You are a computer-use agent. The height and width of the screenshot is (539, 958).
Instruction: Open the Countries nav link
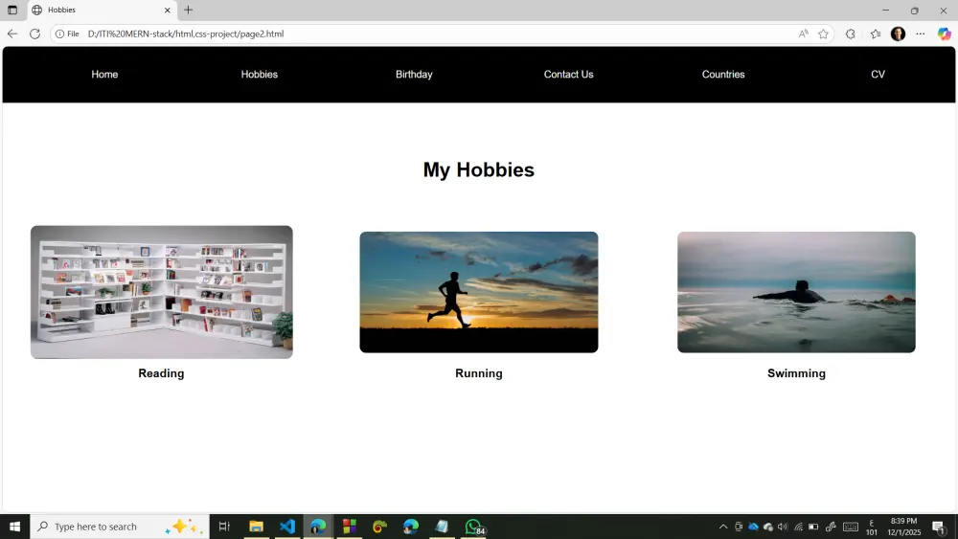722,75
